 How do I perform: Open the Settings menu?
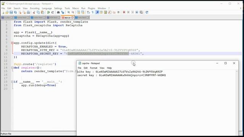point(58,8)
